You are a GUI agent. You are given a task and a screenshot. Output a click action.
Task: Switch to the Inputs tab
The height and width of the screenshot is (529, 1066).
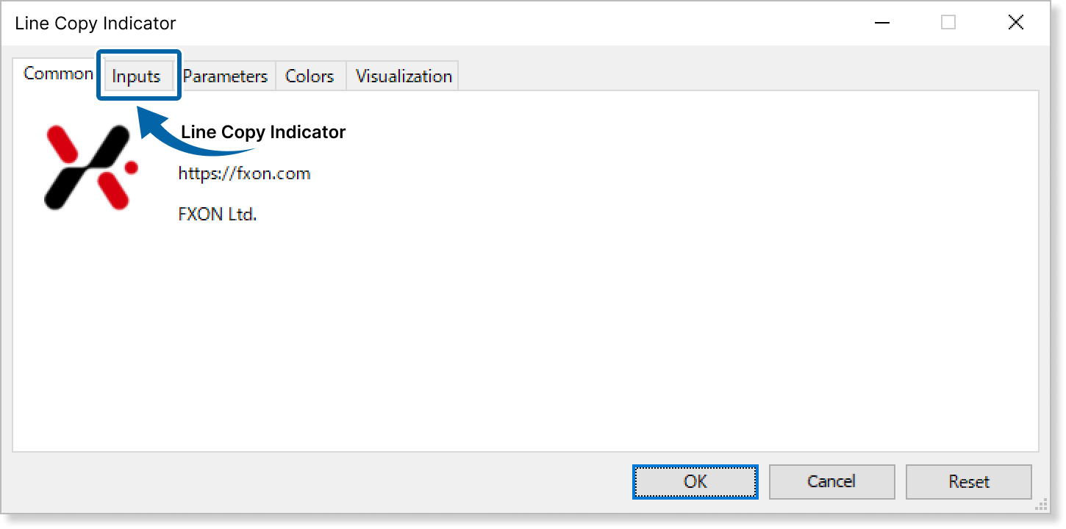click(137, 76)
